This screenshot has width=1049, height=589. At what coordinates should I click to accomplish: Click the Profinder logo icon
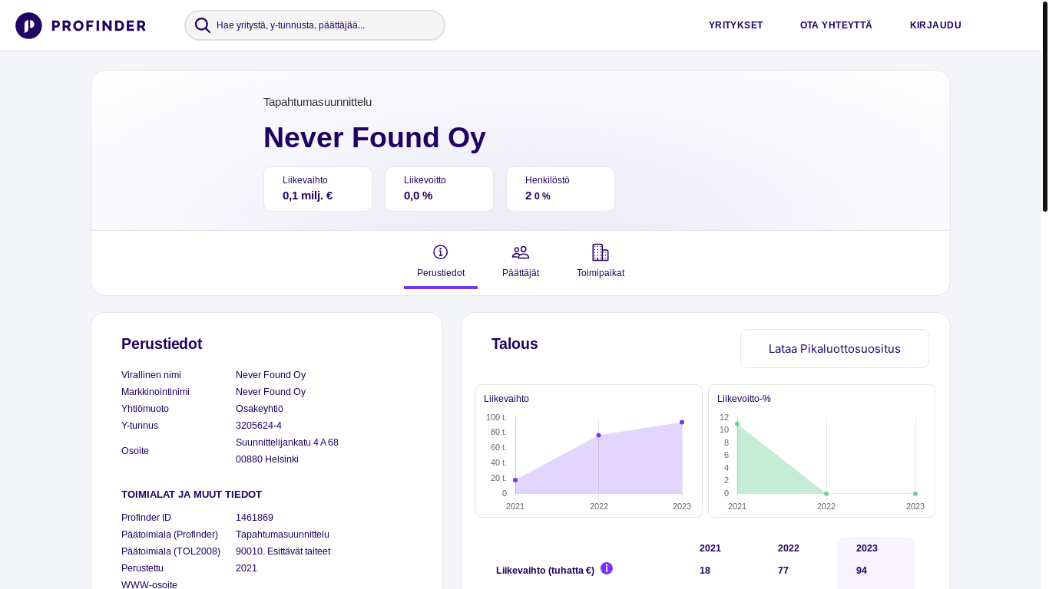point(28,25)
